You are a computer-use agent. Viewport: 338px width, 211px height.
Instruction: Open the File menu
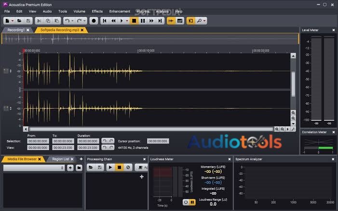pos(7,11)
